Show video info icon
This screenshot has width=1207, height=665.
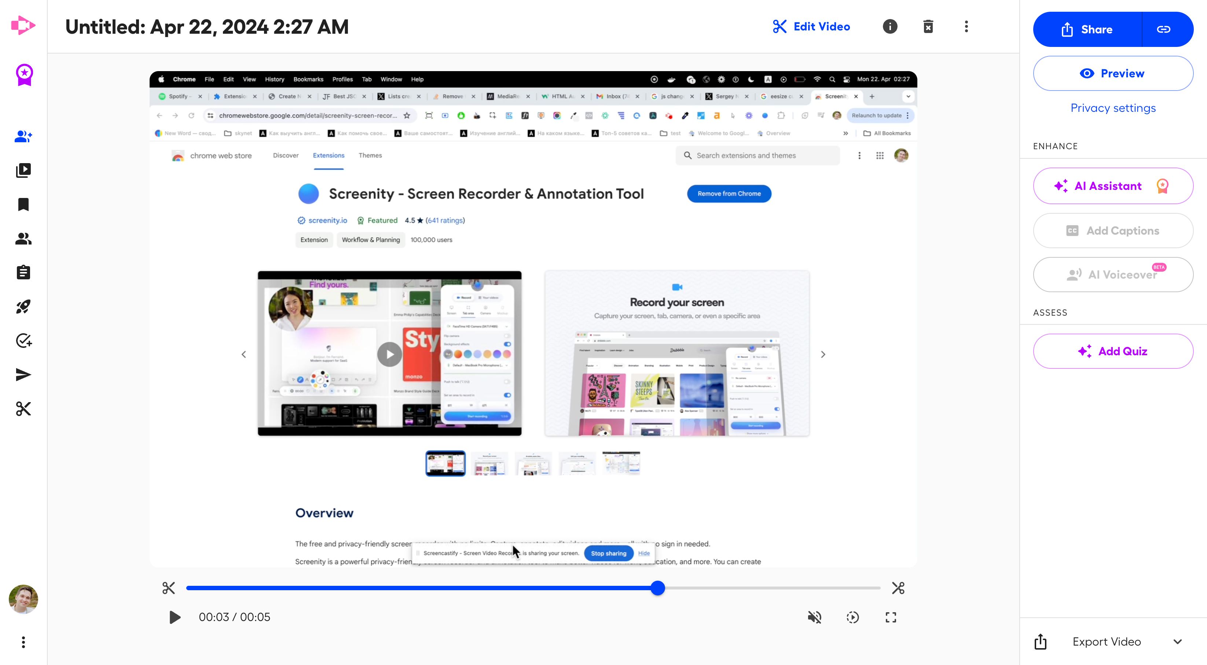coord(890,27)
